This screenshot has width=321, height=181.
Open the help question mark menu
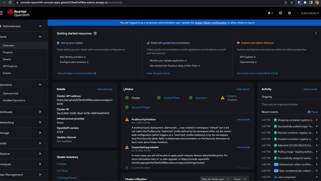[289, 13]
